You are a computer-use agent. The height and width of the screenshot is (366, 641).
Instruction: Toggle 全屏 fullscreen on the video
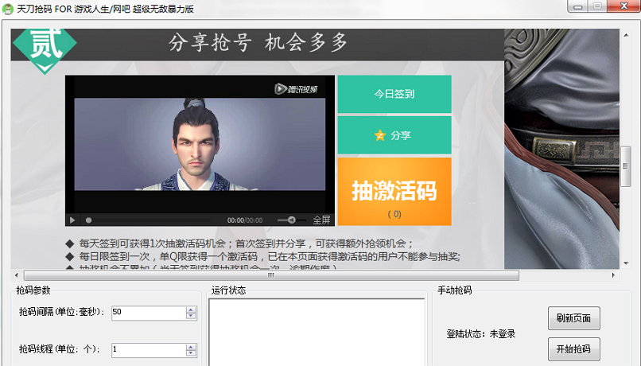click(322, 220)
